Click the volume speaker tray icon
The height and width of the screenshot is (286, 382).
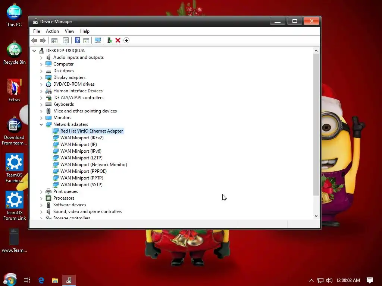pyautogui.click(x=329, y=280)
